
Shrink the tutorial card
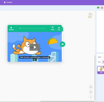click(53, 28)
